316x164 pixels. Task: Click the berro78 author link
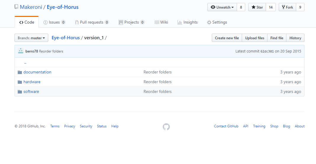pyautogui.click(x=32, y=51)
